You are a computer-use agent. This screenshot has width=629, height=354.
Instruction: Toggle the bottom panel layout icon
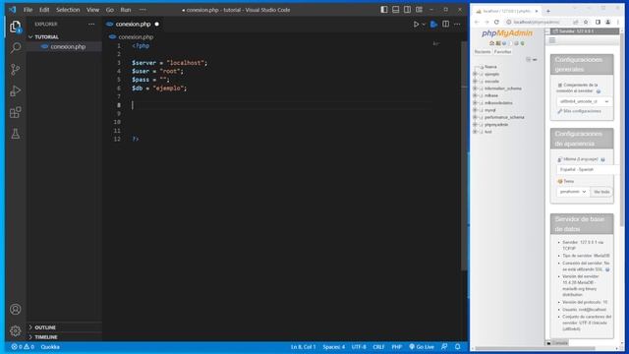[395, 10]
